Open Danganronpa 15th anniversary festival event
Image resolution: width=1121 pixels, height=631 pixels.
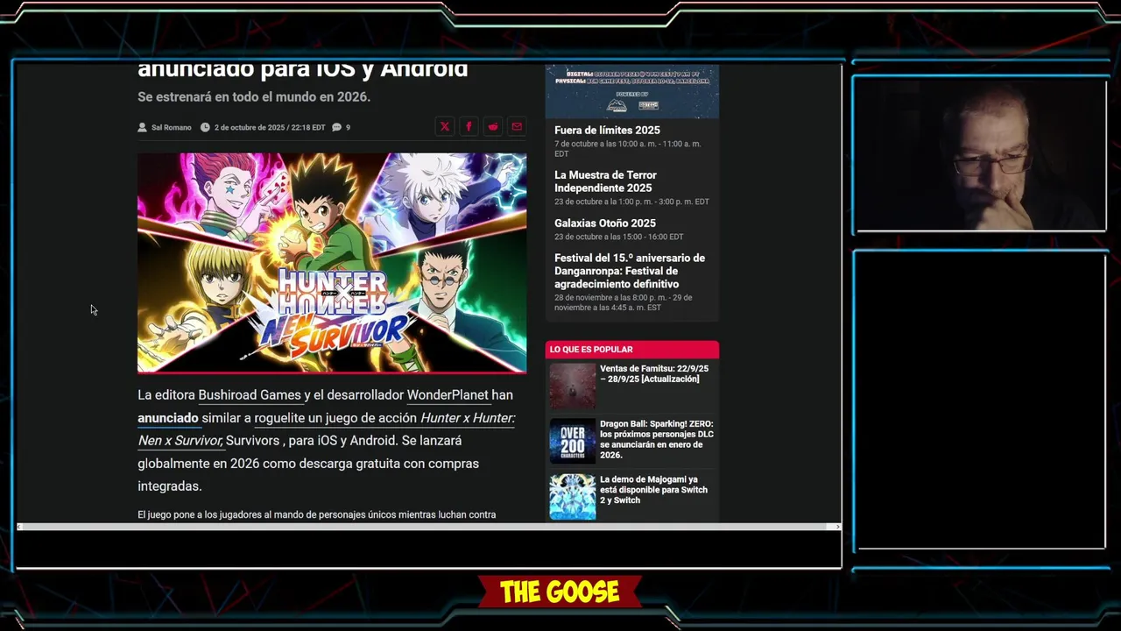pos(630,271)
